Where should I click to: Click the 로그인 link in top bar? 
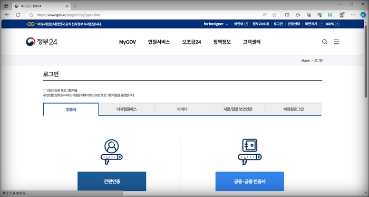click(278, 24)
